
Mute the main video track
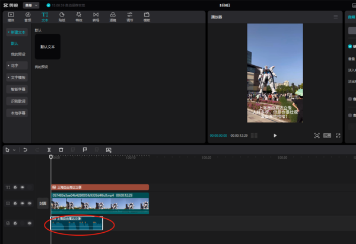point(30,203)
